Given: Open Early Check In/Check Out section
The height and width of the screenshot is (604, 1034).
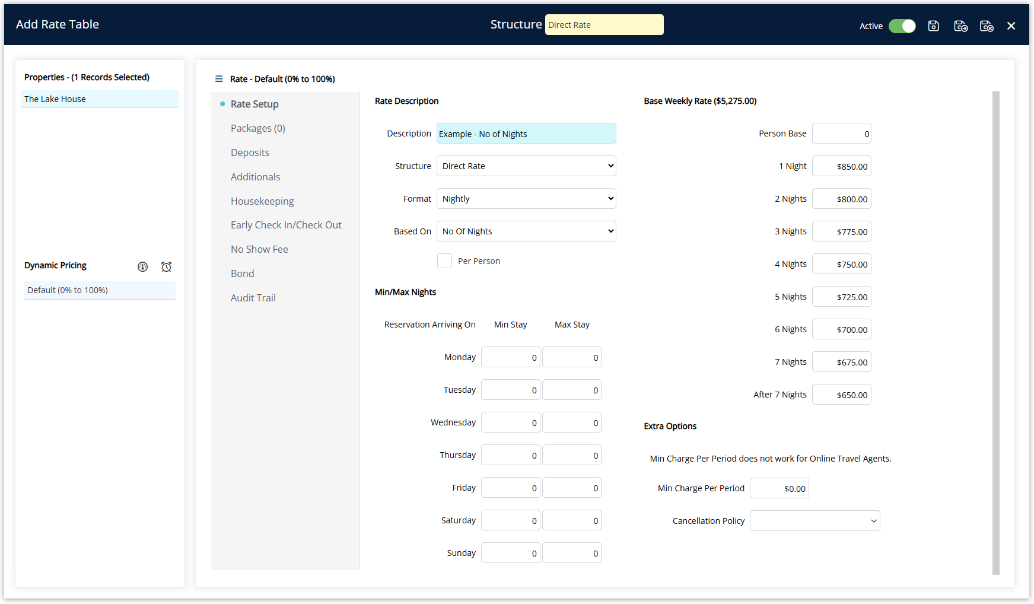Looking at the screenshot, I should (286, 225).
